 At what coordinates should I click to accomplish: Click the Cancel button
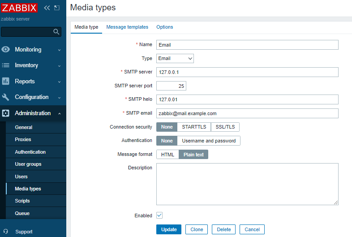point(252,229)
